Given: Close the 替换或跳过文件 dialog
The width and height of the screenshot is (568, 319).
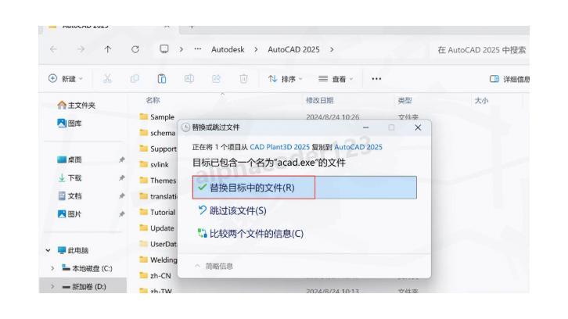Looking at the screenshot, I should (418, 127).
